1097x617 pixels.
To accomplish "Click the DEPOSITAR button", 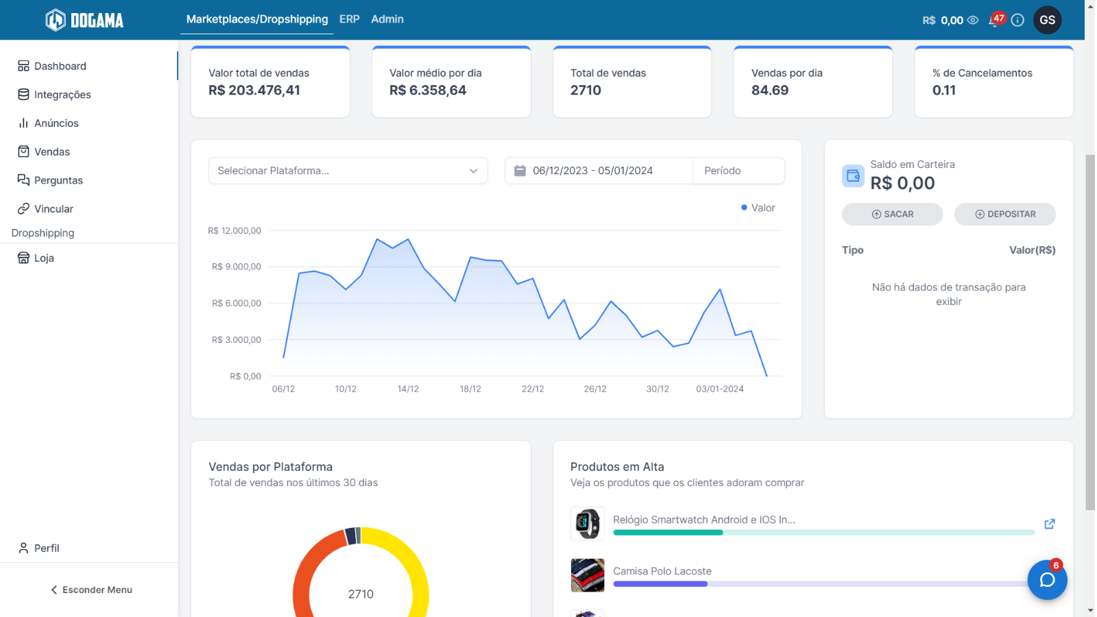I will [x=1004, y=214].
